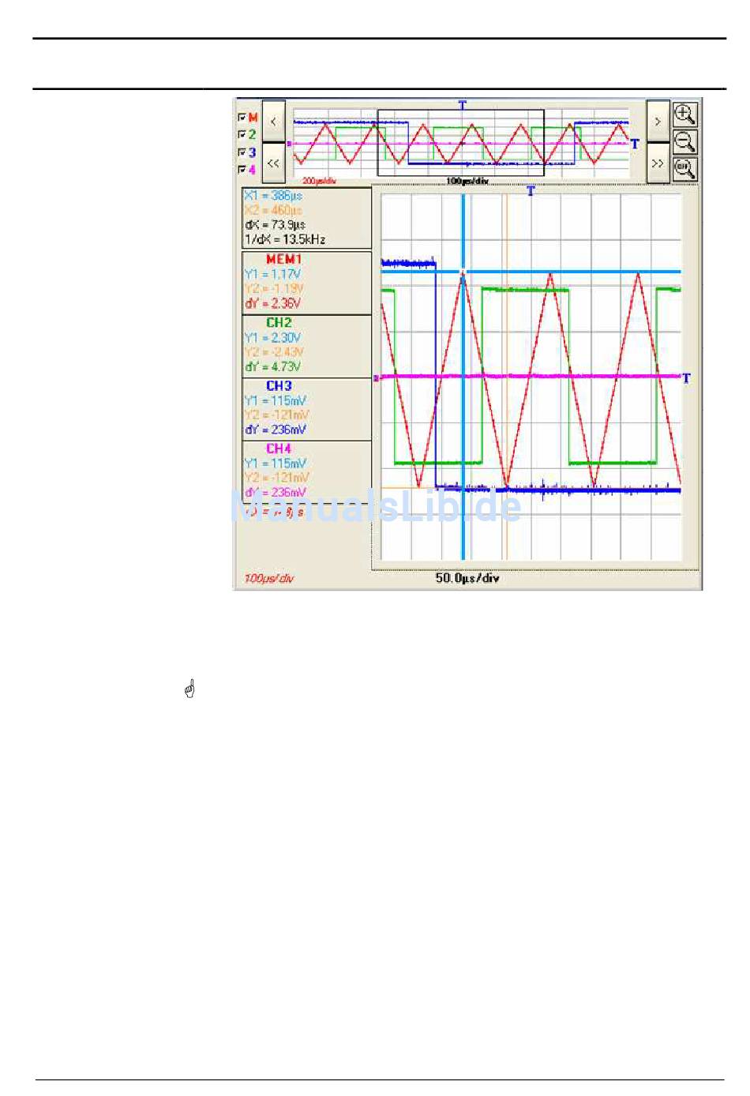
Task: Click the 'Y1 = 115mV' CH4 value
Action: pyautogui.click(x=276, y=464)
